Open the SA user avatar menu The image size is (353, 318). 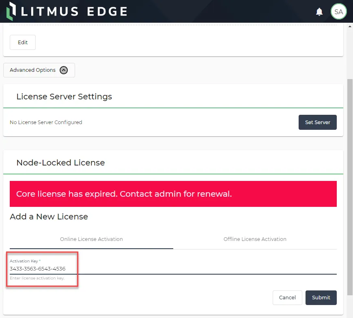click(338, 11)
